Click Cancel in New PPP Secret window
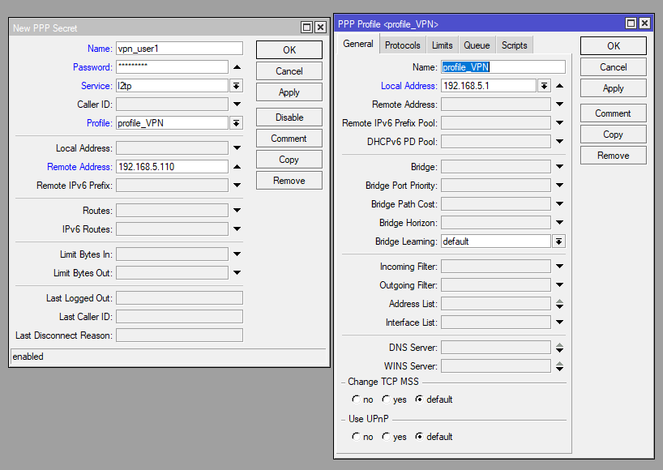 tap(289, 71)
